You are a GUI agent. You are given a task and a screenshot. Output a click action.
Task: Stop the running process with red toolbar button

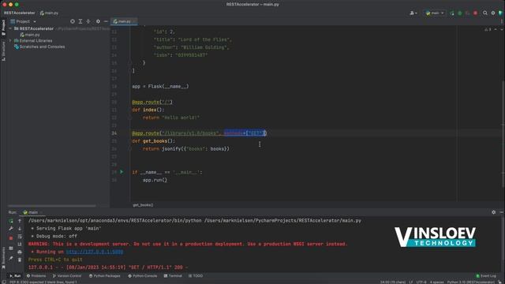point(475,13)
